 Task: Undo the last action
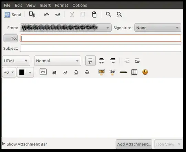46,14
